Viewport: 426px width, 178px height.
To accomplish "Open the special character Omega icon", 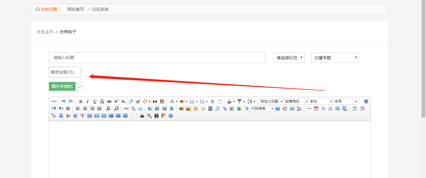I will tap(330, 109).
